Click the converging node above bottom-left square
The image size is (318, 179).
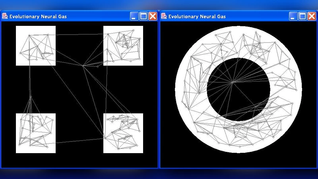(30, 97)
